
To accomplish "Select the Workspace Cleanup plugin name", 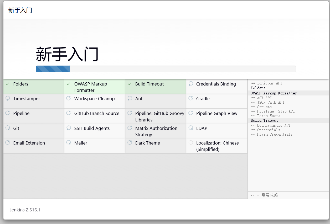I will 94,99.
